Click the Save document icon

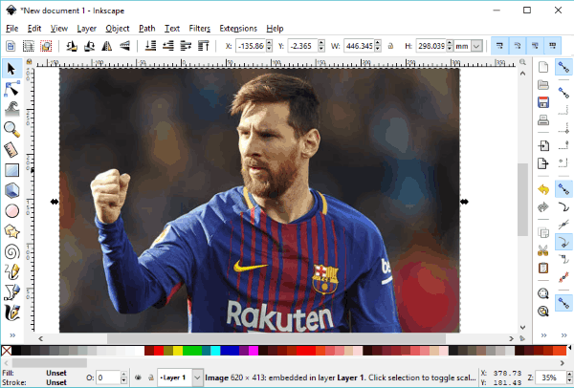tap(542, 102)
